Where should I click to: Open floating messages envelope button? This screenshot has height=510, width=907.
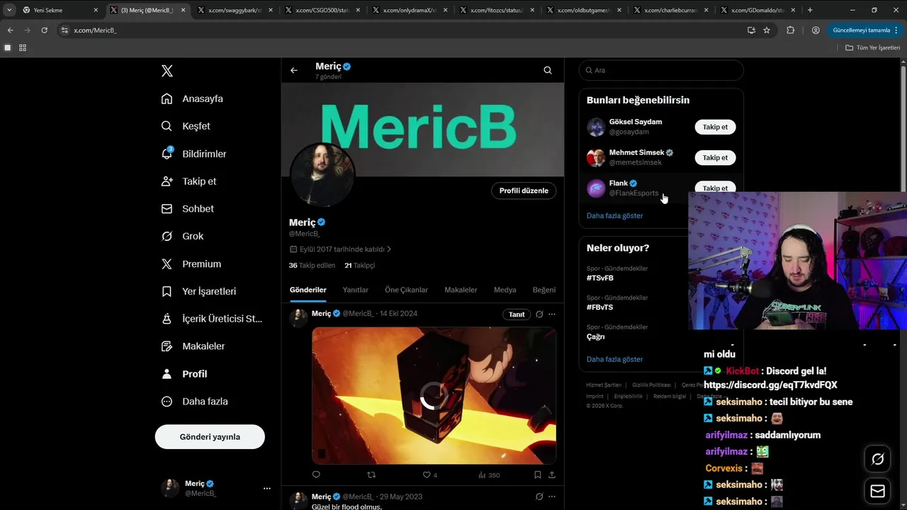click(x=877, y=491)
